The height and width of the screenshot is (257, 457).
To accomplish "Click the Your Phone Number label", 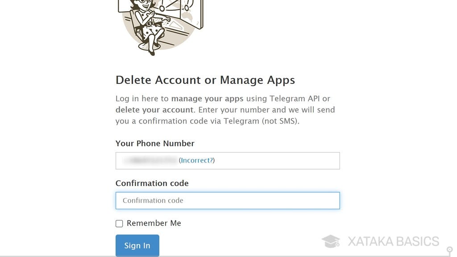I will [x=155, y=143].
